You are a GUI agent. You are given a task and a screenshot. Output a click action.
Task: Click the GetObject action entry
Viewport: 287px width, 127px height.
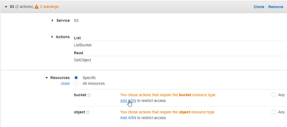pyautogui.click(x=82, y=60)
